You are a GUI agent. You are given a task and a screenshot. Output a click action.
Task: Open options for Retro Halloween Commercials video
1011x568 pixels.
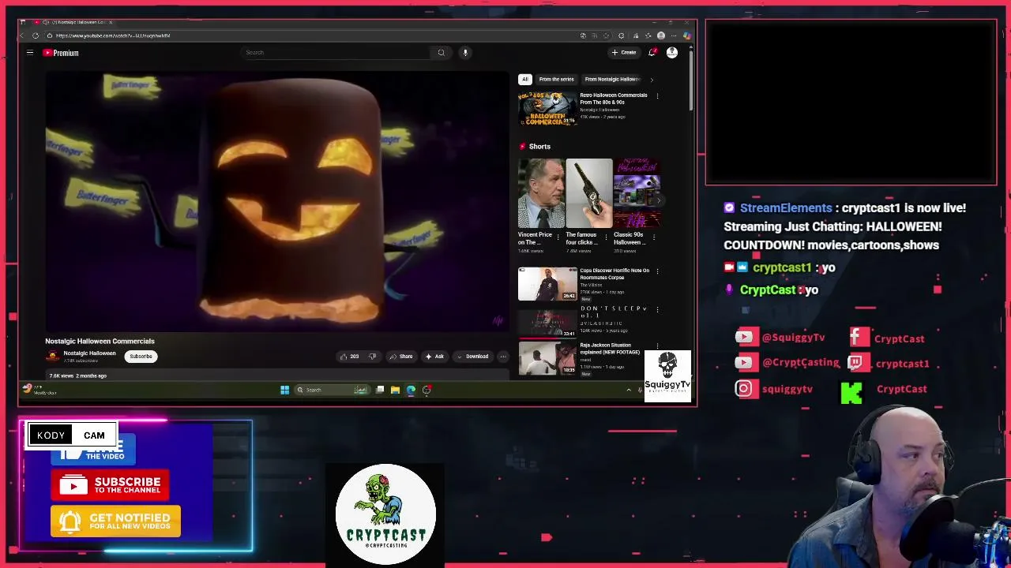657,96
